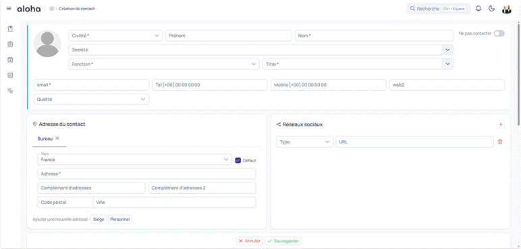Viewport: 521px width, 249px height.
Task: Expand the Qualité dropdown
Action: (x=91, y=99)
